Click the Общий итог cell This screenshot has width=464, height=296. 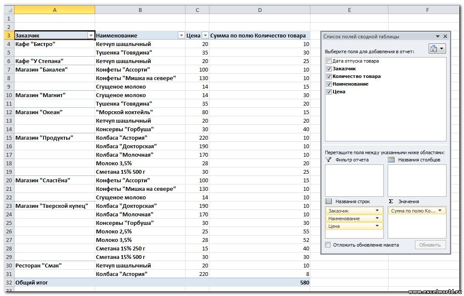[x=55, y=283]
